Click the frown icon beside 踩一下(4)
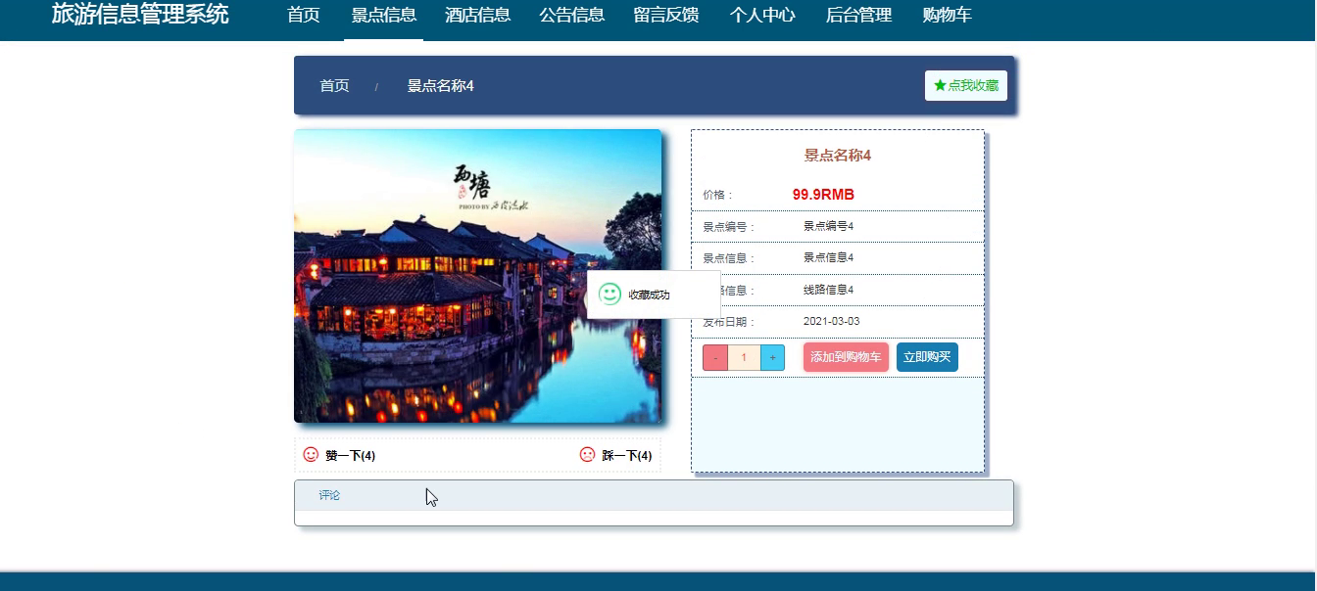The image size is (1317, 591). (x=588, y=455)
